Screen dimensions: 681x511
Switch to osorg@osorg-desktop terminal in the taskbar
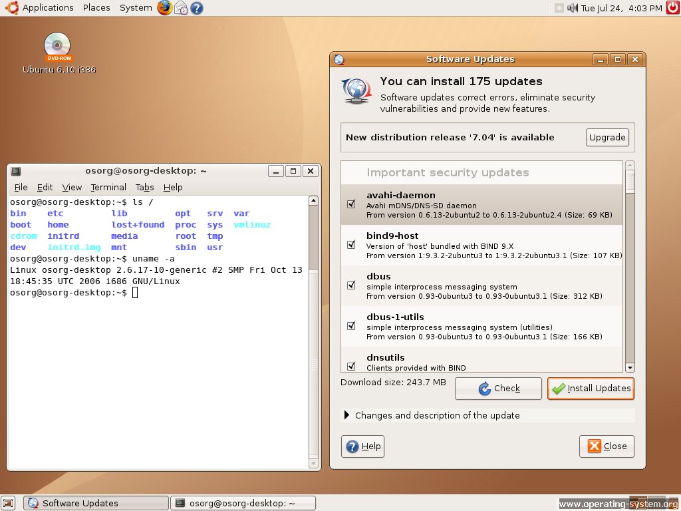coord(243,503)
